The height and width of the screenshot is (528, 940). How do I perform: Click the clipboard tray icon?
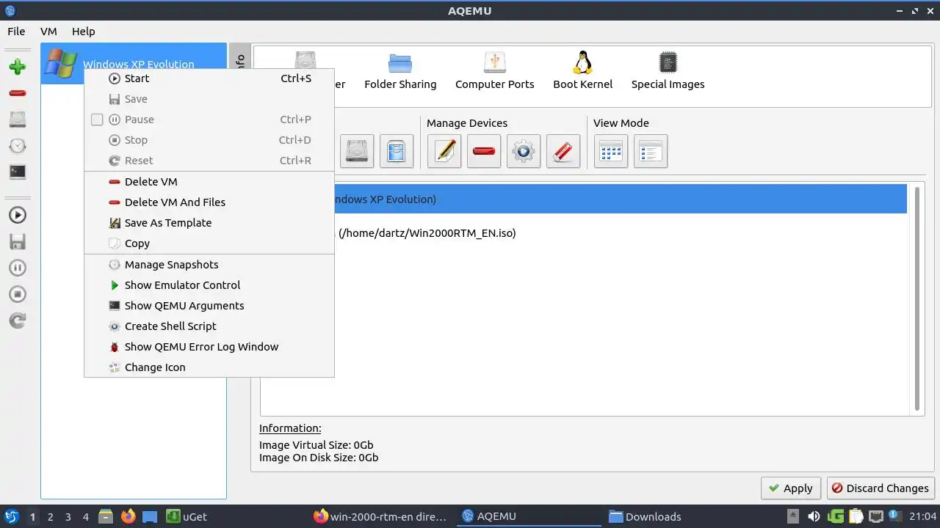(x=856, y=516)
